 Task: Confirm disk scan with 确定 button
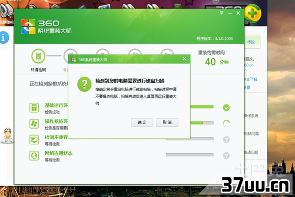point(142,122)
